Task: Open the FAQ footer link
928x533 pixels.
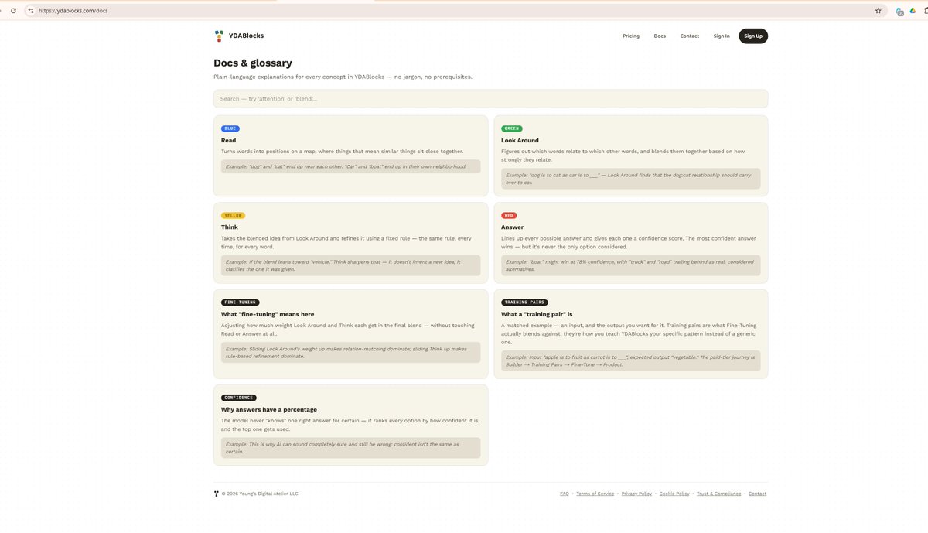Action: (565, 494)
